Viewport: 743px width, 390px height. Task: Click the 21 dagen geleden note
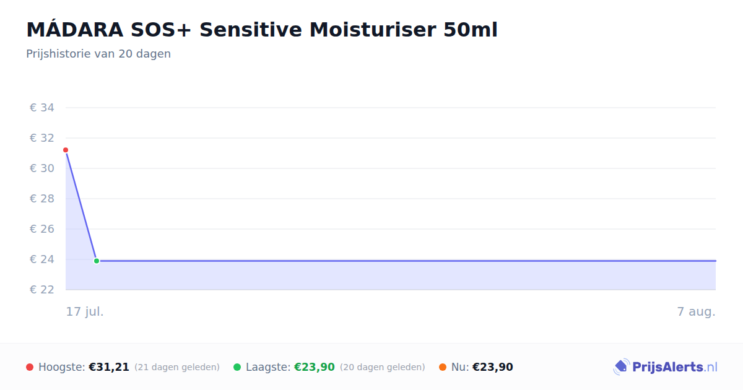[177, 367]
